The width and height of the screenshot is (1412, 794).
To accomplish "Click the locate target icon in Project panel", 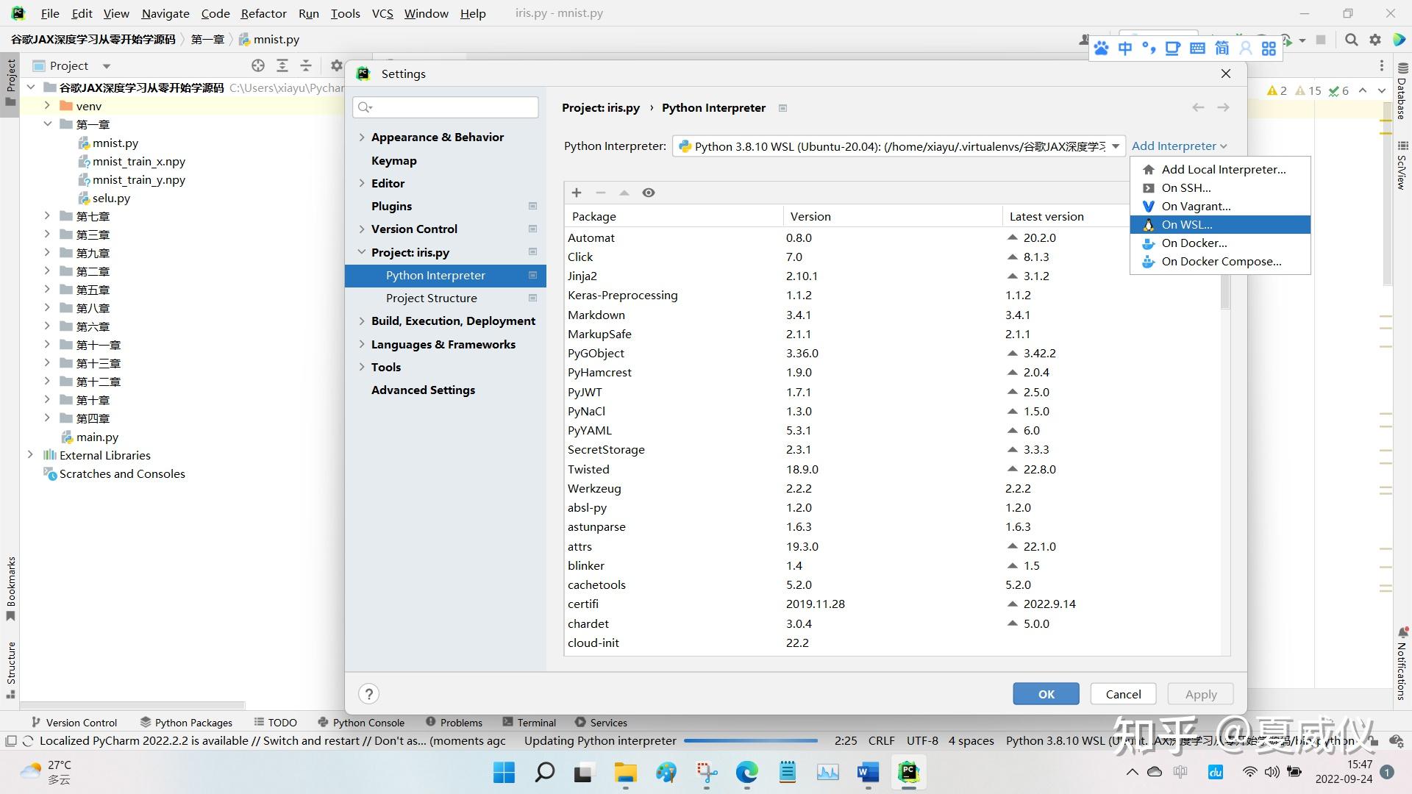I will click(x=258, y=65).
